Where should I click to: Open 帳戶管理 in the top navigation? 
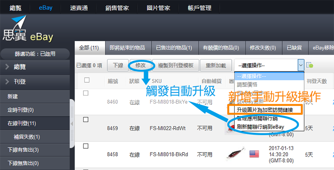coord(200,8)
